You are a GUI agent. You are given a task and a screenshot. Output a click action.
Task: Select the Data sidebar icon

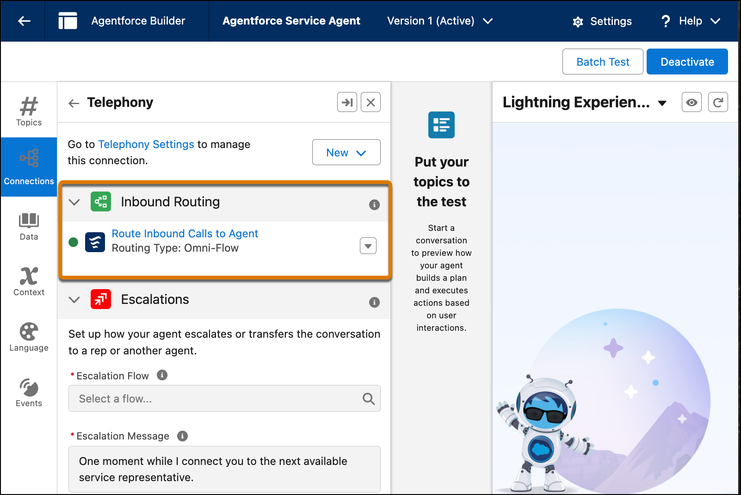pyautogui.click(x=29, y=226)
